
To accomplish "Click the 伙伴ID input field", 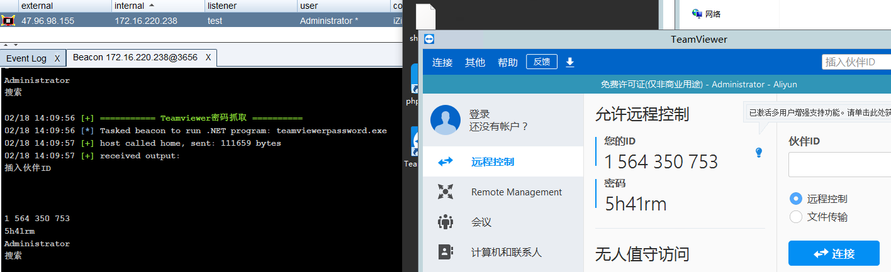I will click(x=839, y=165).
